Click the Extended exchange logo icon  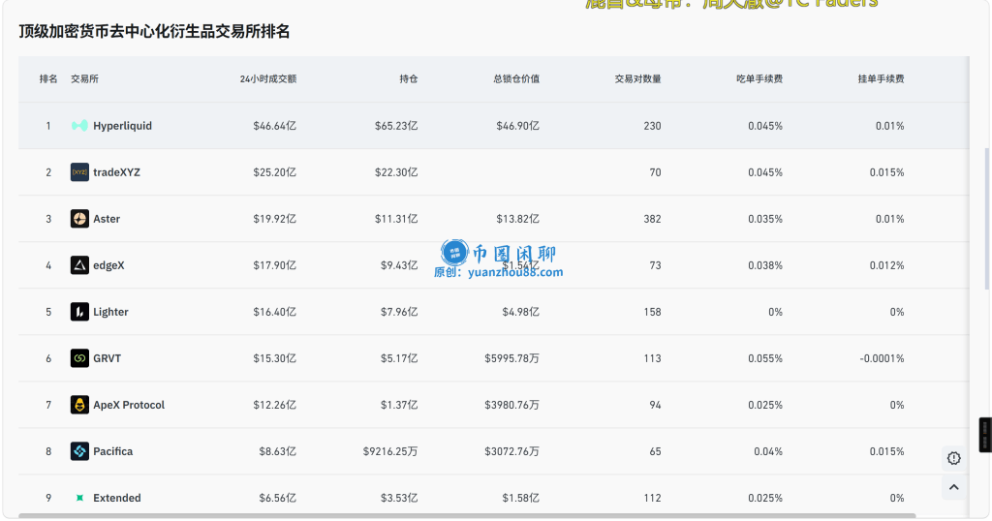click(79, 498)
